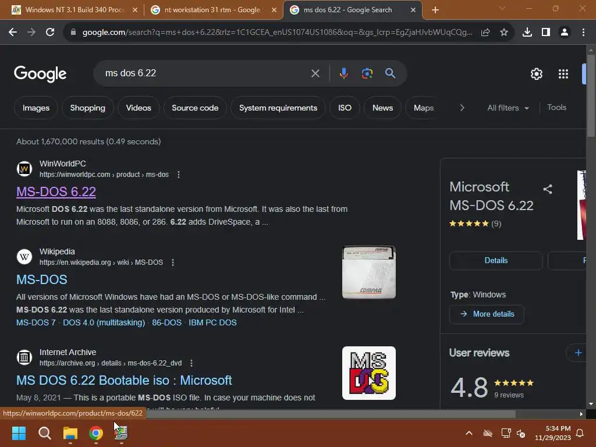Viewport: 596px width, 447px height.
Task: Open Wikipedia result options three dots
Action: [173, 262]
